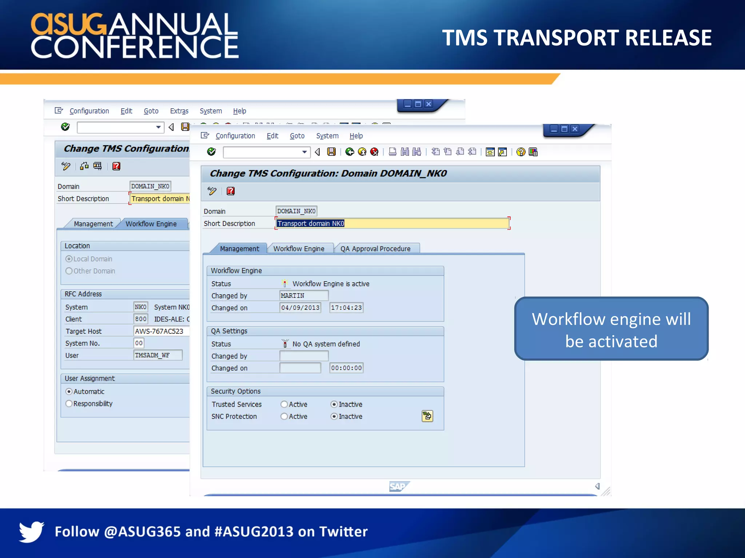Viewport: 745px width, 558px height.
Task: Click Display/Change pencil icon in back window
Action: click(x=66, y=166)
